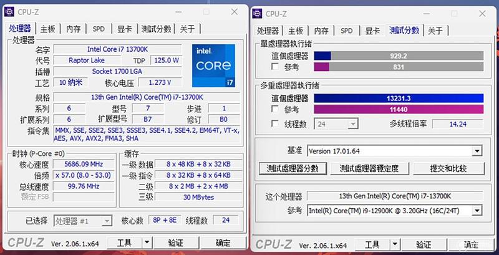Switch to 处理器 tab in right window
The image size is (499, 255).
[x=268, y=31]
